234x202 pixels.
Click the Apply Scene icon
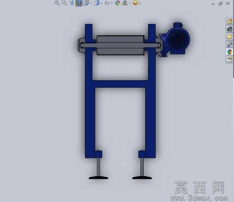point(125,3)
